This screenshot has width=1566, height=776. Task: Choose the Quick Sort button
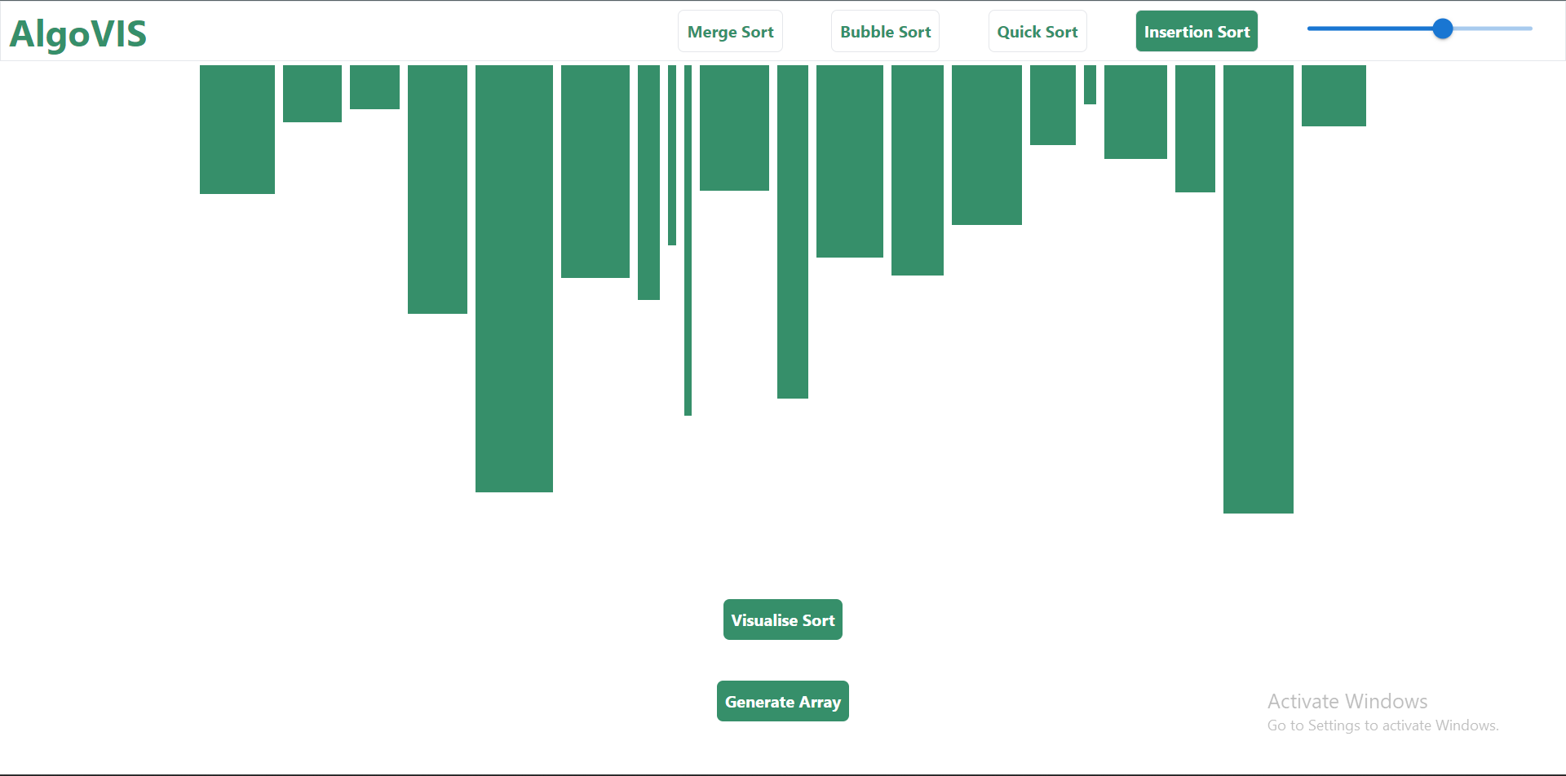(x=1037, y=32)
